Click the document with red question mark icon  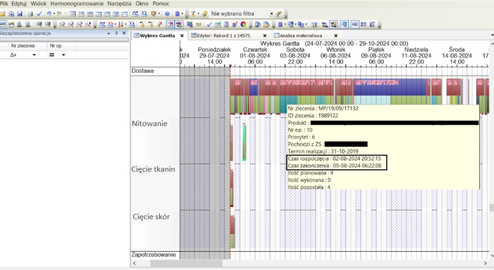coord(235,24)
